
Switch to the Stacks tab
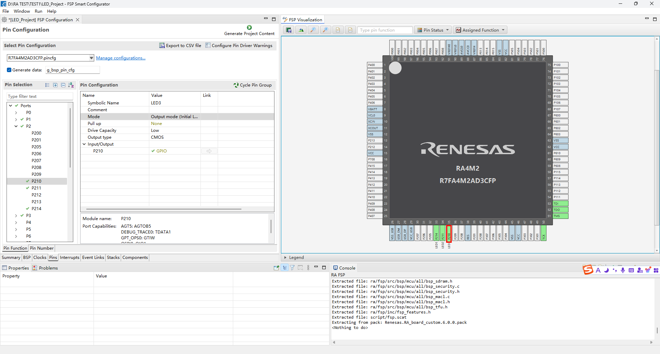pos(113,258)
